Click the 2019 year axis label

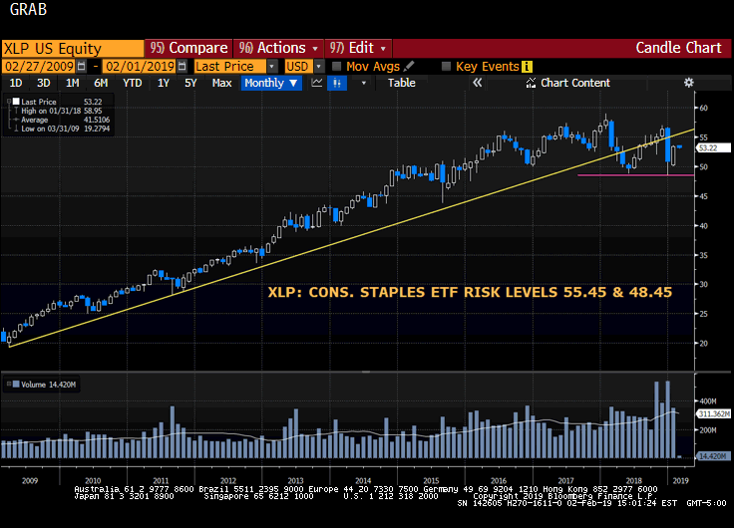(x=680, y=481)
